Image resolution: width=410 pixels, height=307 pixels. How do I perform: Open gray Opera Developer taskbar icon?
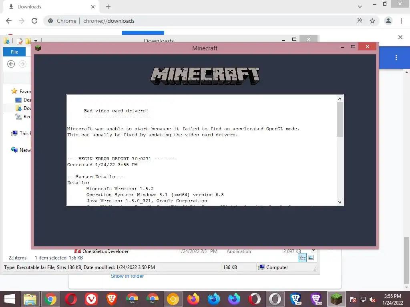tap(275, 299)
